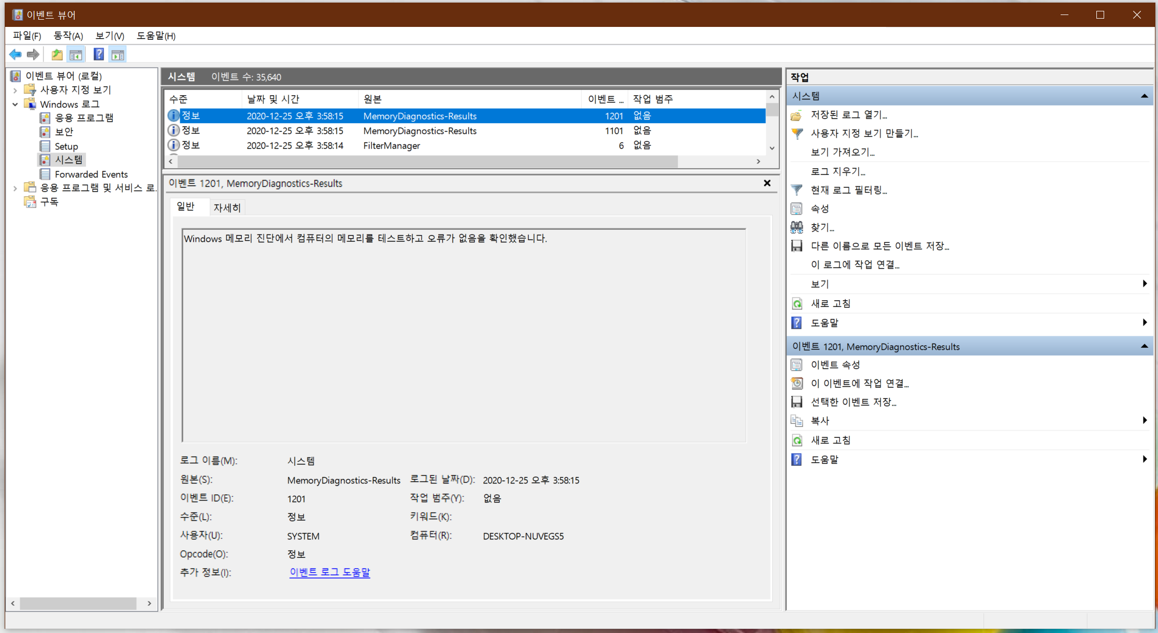Close the event preview pane with X

tap(767, 183)
